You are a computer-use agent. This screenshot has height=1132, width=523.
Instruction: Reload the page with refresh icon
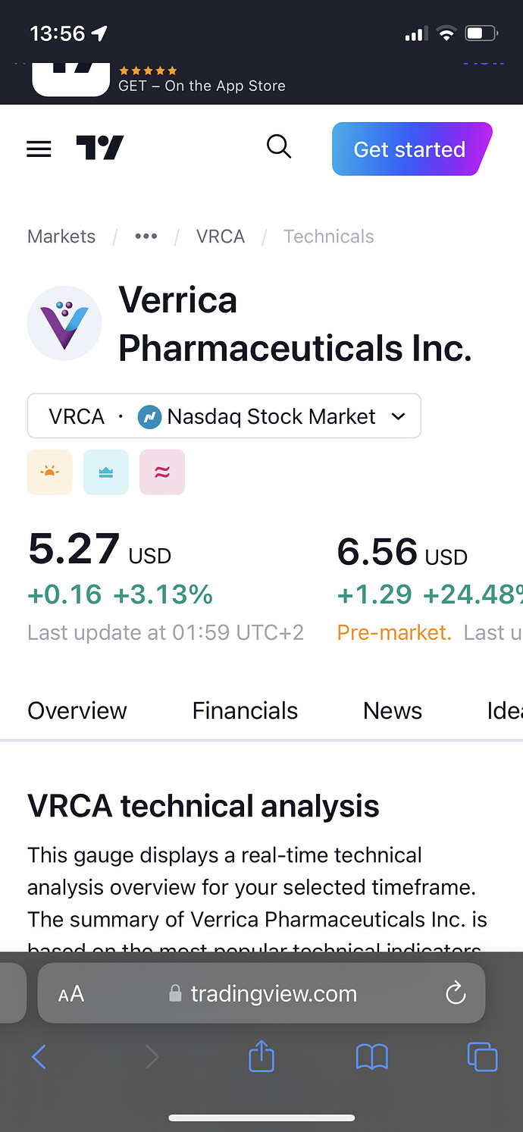click(455, 993)
